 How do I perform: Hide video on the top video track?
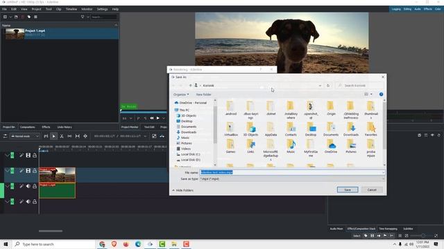pyautogui.click(x=28, y=155)
